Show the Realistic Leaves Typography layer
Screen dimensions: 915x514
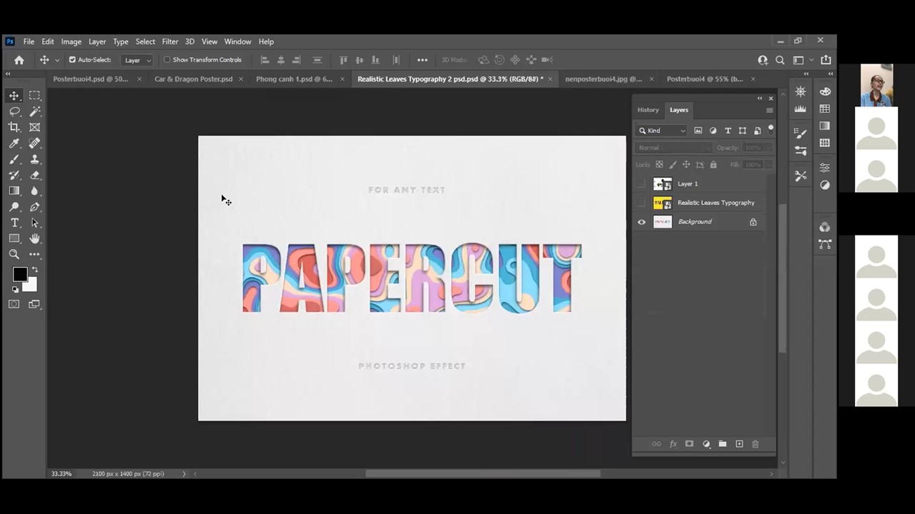(641, 203)
